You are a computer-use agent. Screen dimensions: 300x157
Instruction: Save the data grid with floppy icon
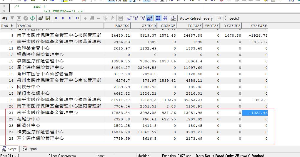pos(48,18)
